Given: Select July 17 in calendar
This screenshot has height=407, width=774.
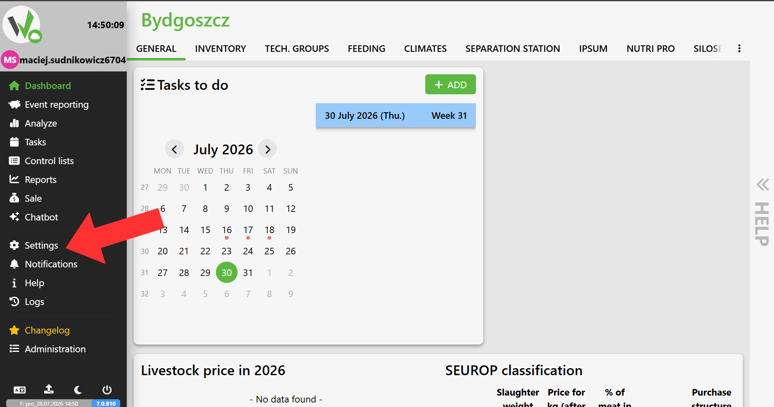Looking at the screenshot, I should (248, 230).
